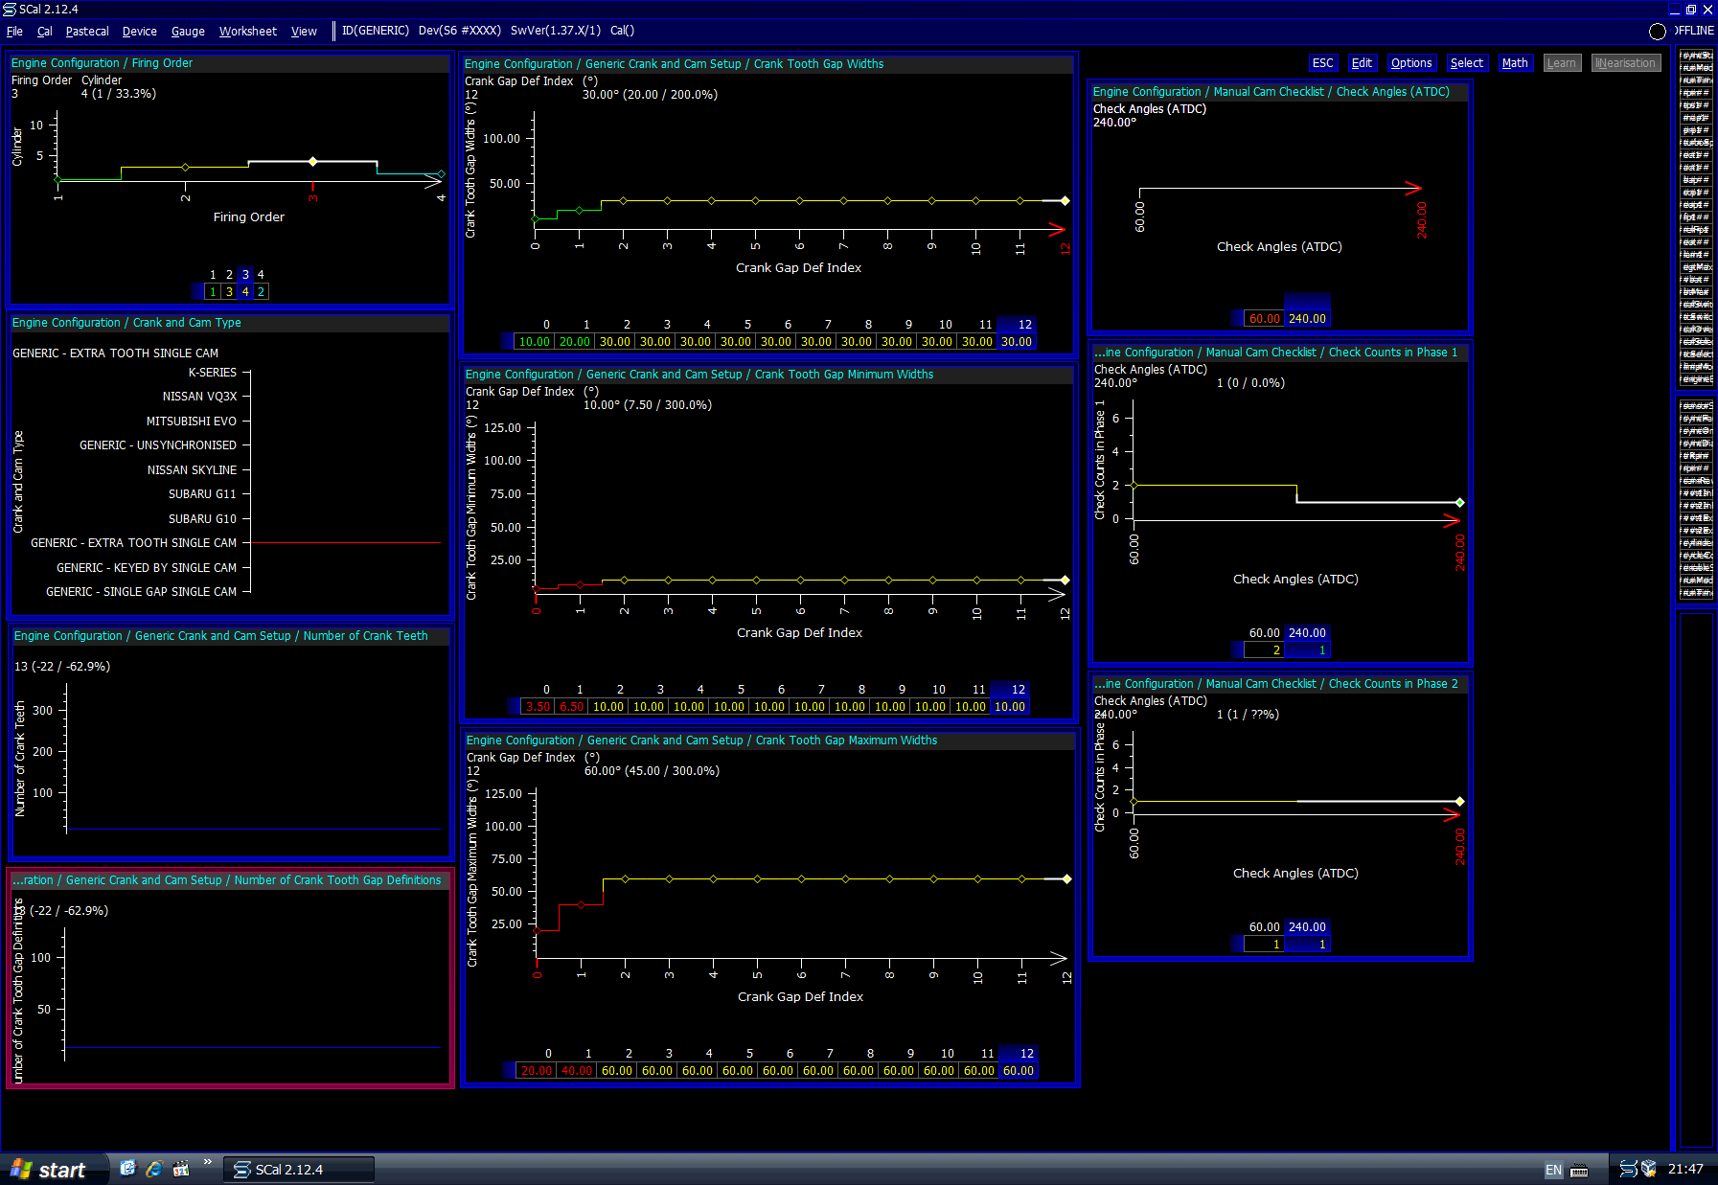
Task: Click the network icon in the system tray
Action: coord(1649,1168)
